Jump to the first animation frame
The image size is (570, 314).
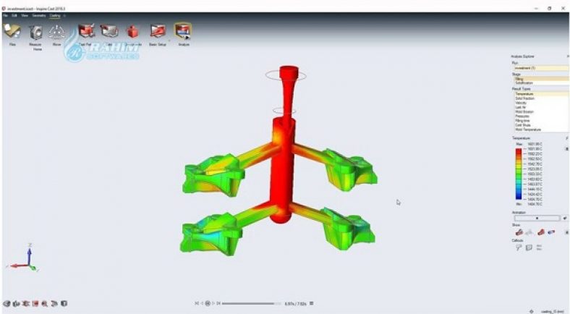[197, 303]
